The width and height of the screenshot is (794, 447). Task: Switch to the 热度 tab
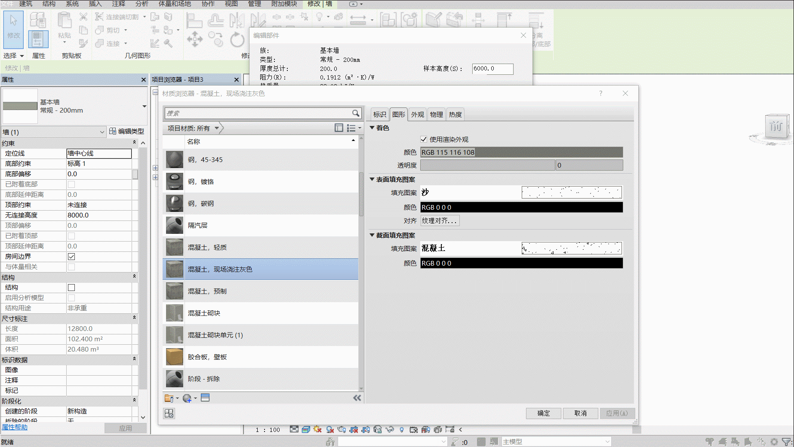[x=455, y=114]
